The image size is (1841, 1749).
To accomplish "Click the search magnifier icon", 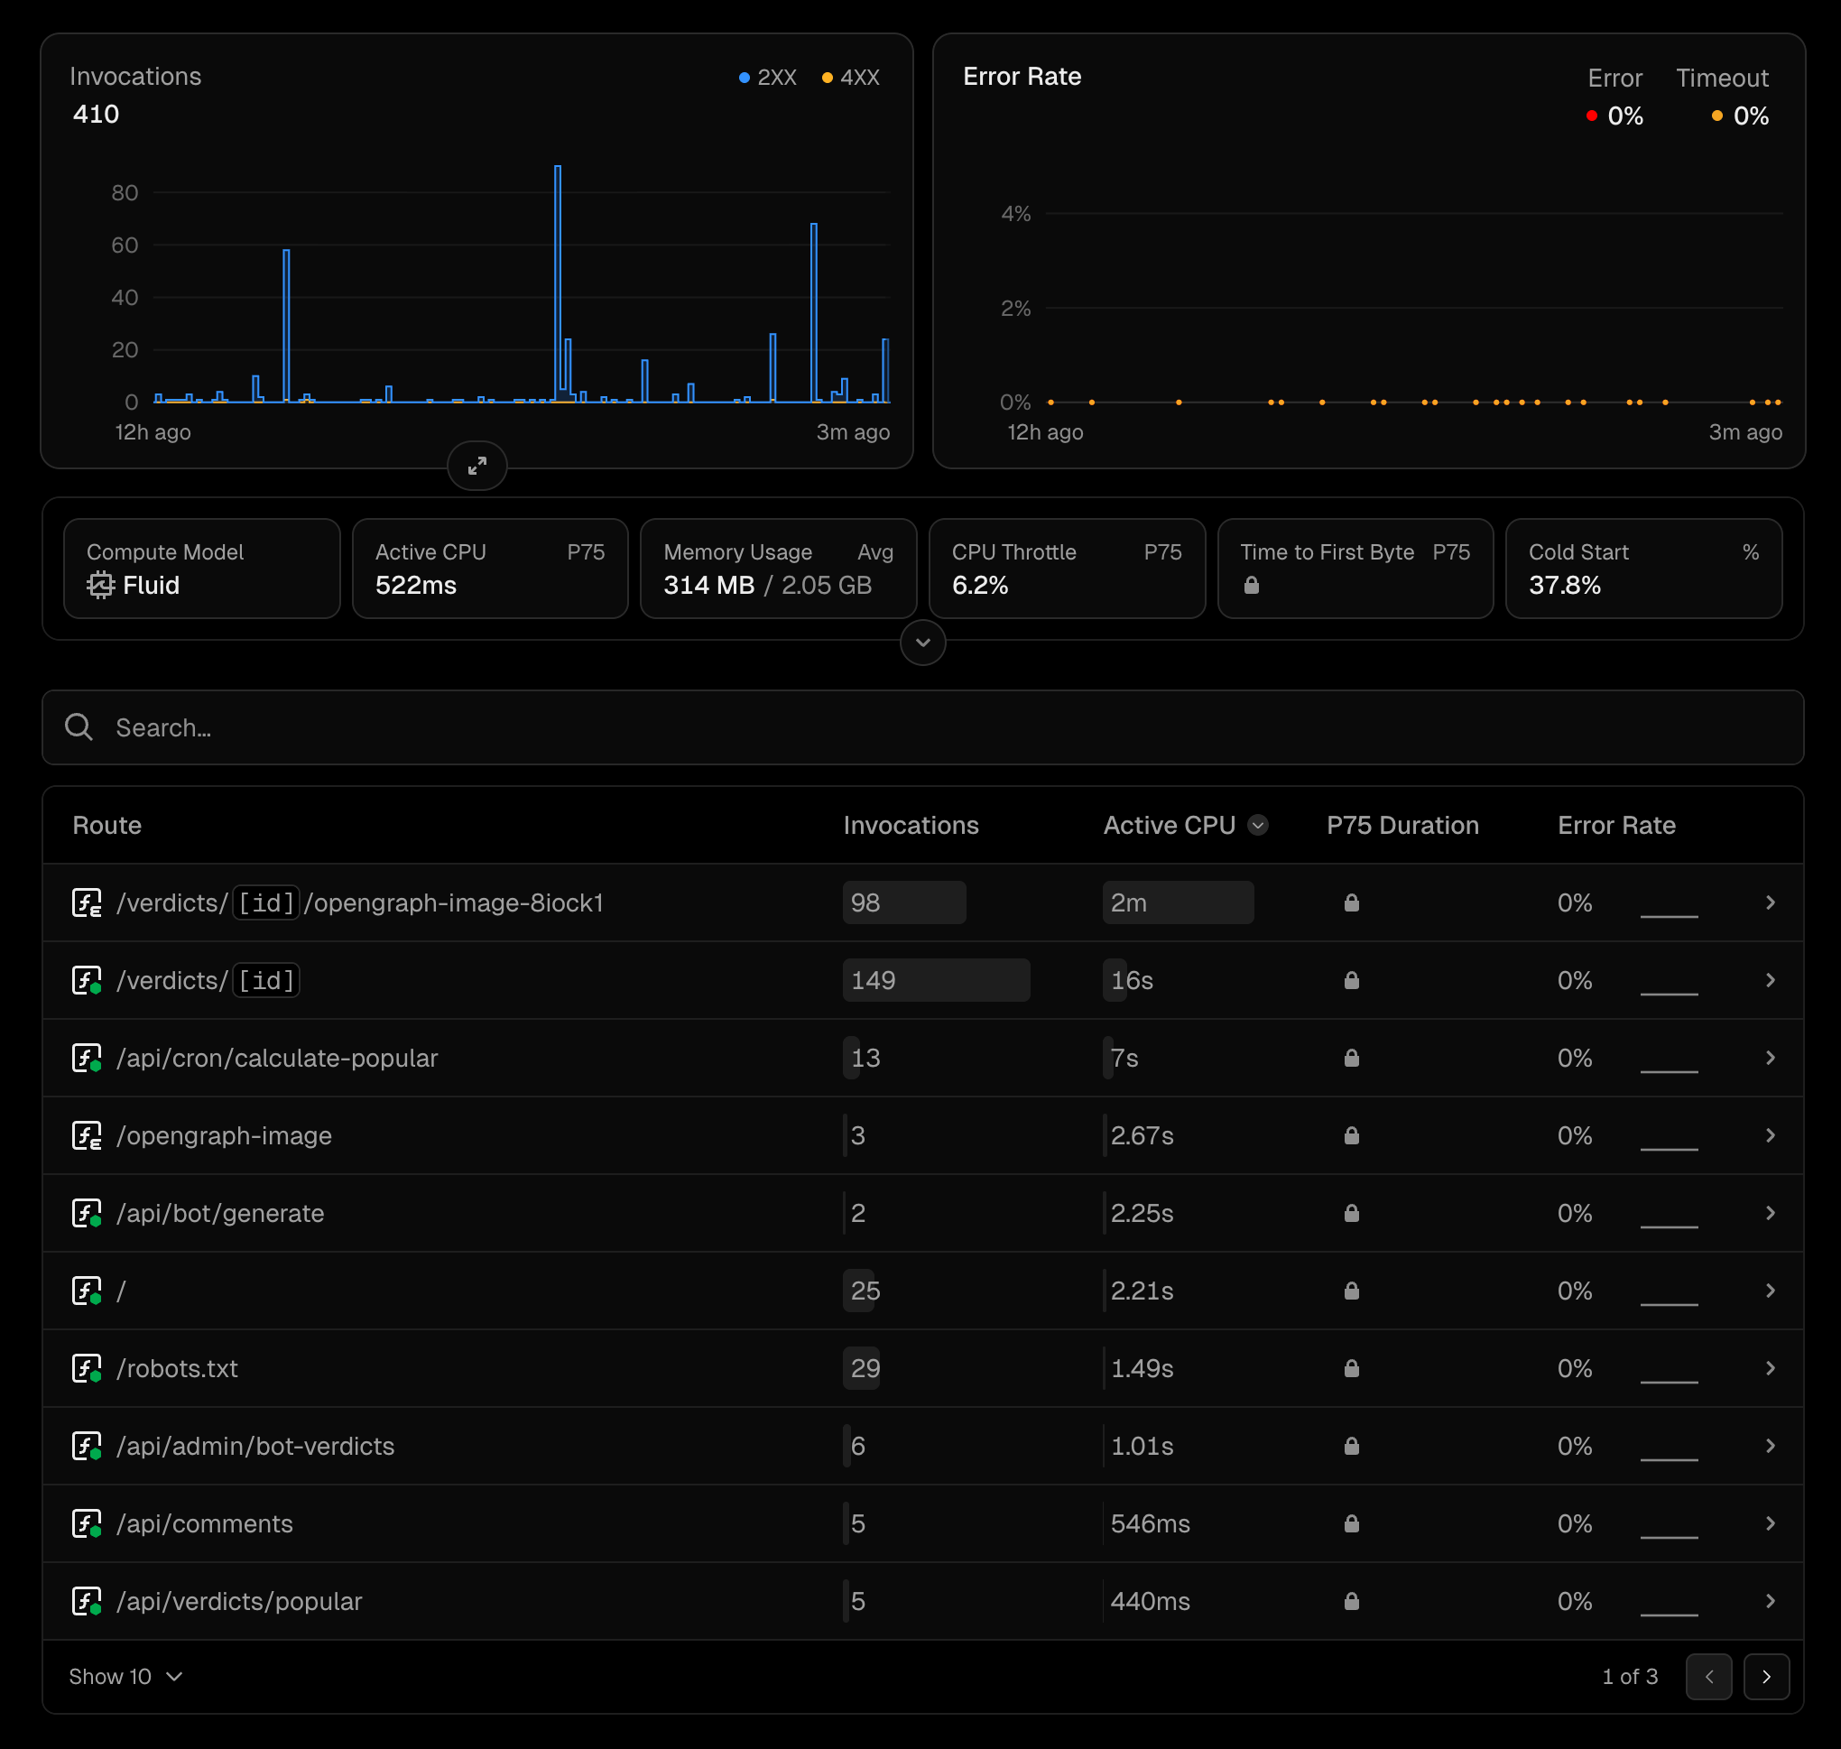I will point(79,727).
